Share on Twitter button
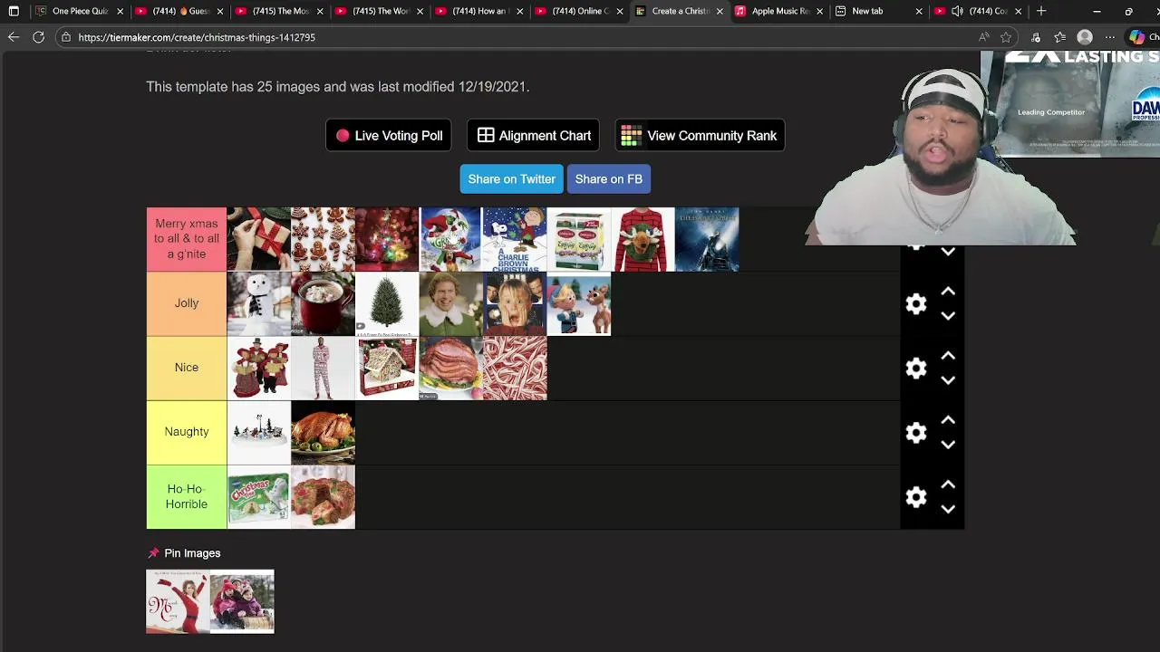The height and width of the screenshot is (652, 1160). click(x=511, y=179)
